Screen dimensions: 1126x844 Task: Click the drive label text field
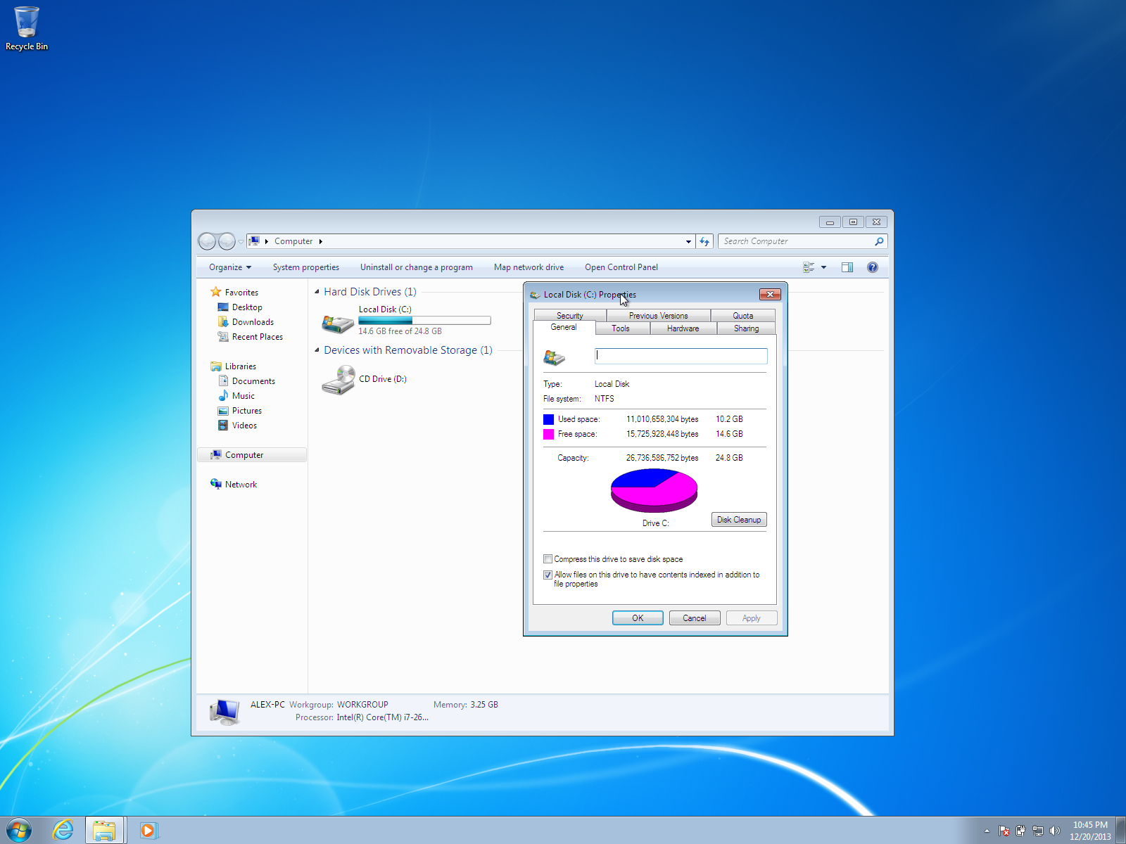(681, 356)
